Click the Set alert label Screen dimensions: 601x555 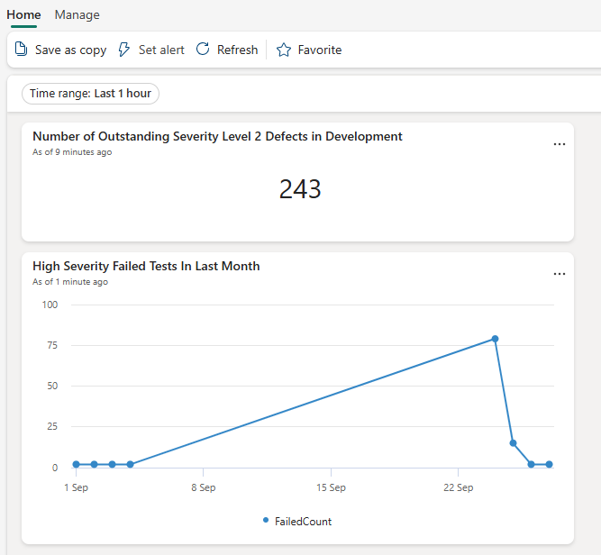click(x=161, y=50)
